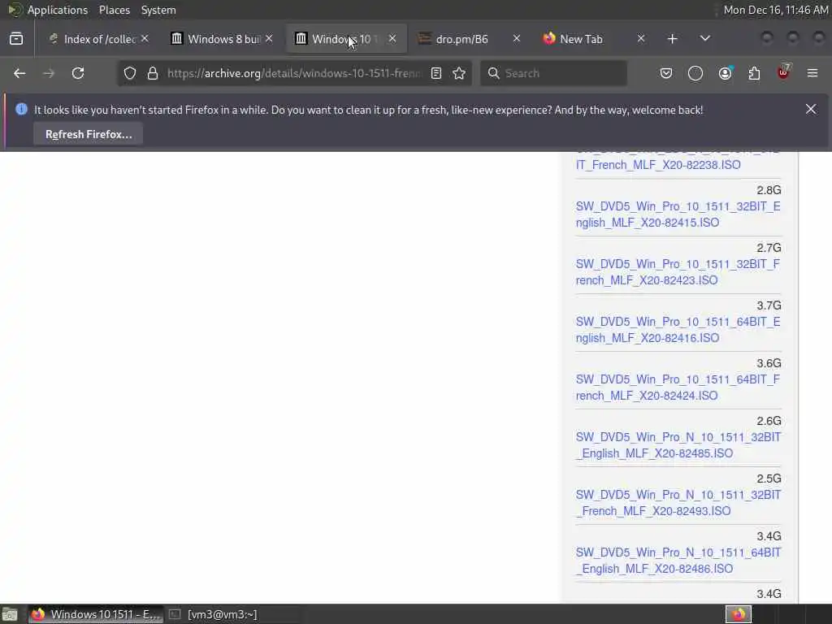Download Win Pro N 32BIT French X20-82493 ISO
This screenshot has width=832, height=624.
pos(678,502)
